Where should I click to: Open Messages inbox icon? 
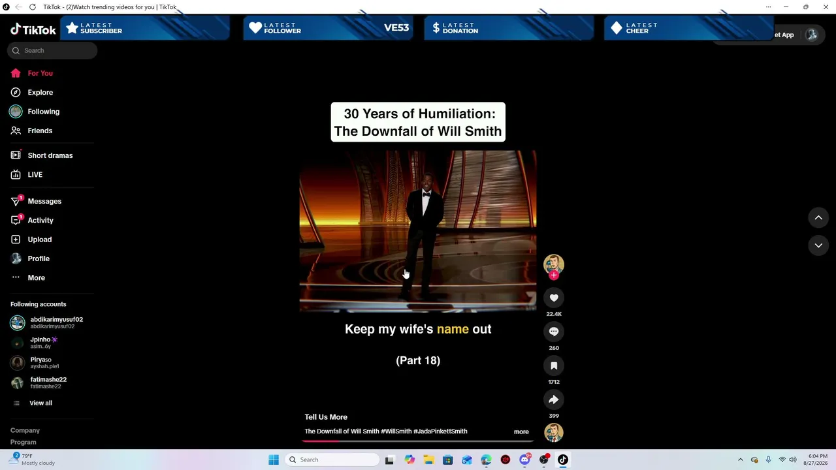tap(16, 201)
